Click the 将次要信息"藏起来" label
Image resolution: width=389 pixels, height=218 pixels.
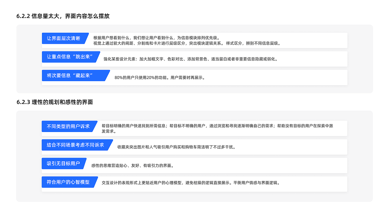[73, 75]
